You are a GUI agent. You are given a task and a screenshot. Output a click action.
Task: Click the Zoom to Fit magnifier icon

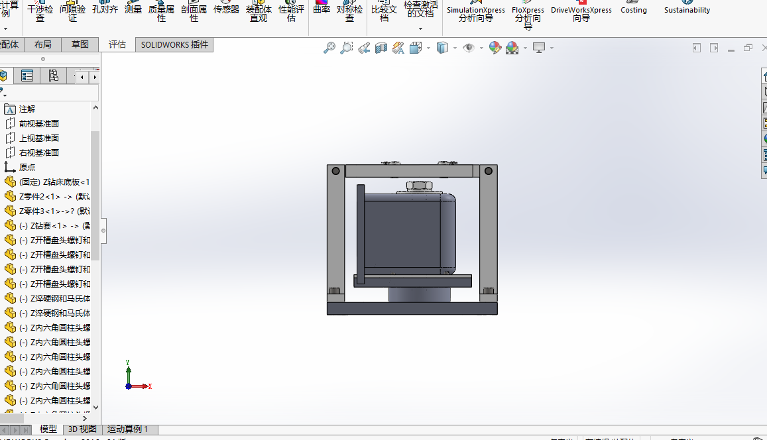click(329, 48)
